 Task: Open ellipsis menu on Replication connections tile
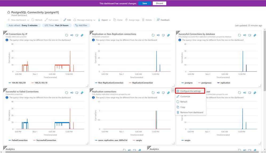[x=173, y=90]
